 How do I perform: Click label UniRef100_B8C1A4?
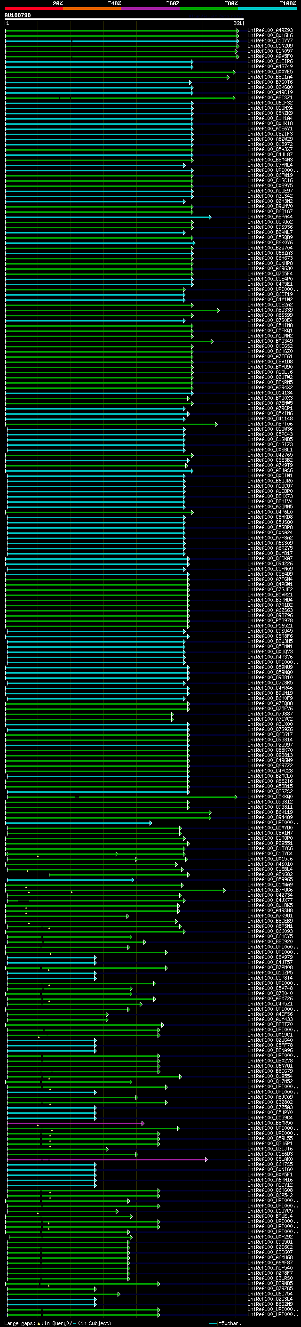click(x=270, y=77)
